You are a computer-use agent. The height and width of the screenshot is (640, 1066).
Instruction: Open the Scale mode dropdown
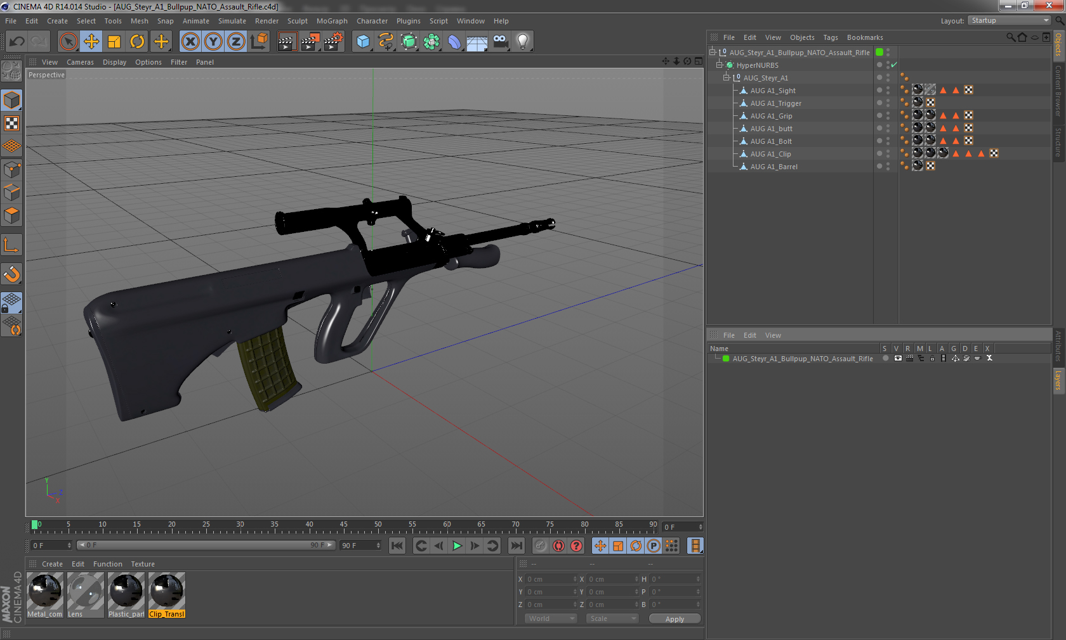click(612, 618)
